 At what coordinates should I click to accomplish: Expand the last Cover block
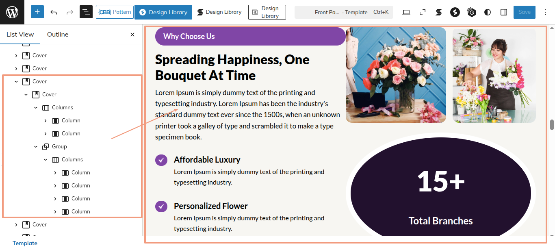16,225
